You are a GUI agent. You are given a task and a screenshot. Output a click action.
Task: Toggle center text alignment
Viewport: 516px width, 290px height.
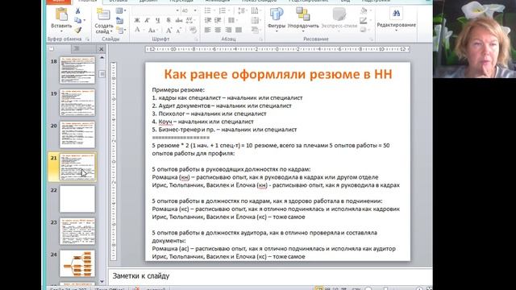click(x=218, y=31)
